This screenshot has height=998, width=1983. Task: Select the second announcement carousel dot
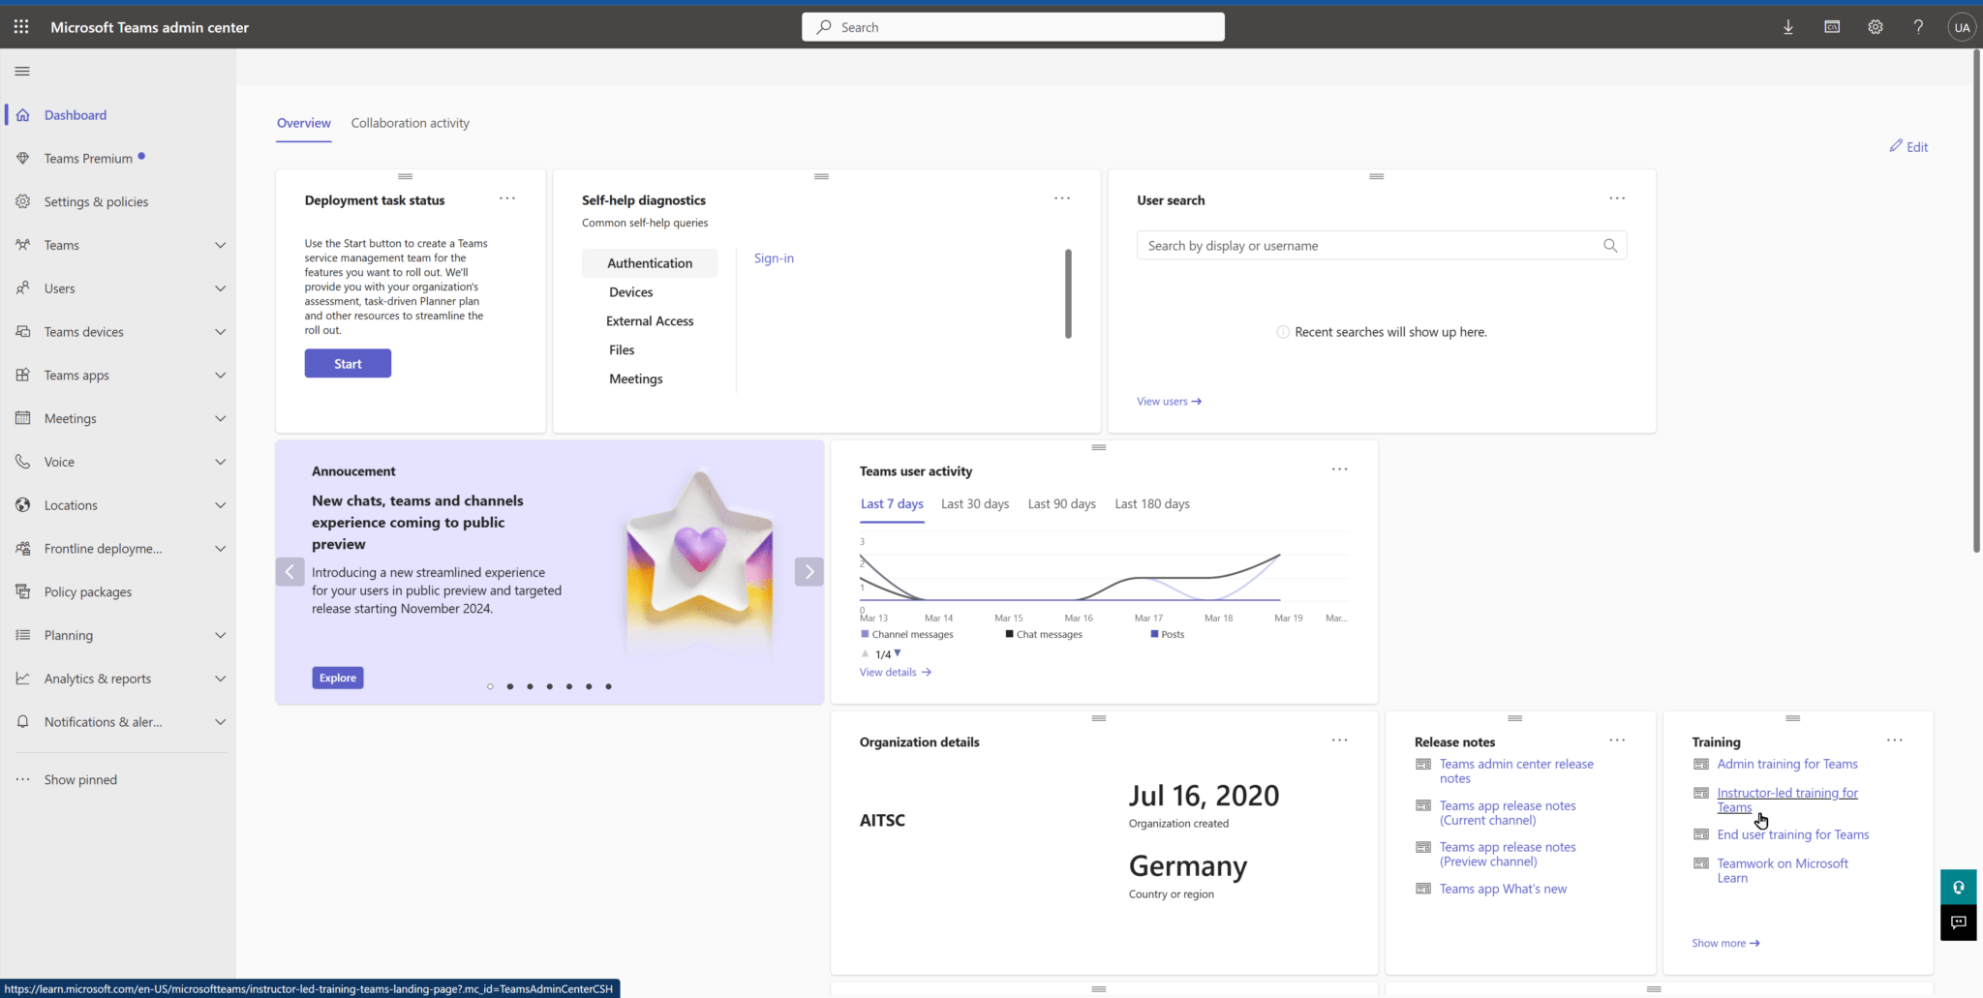(x=510, y=686)
